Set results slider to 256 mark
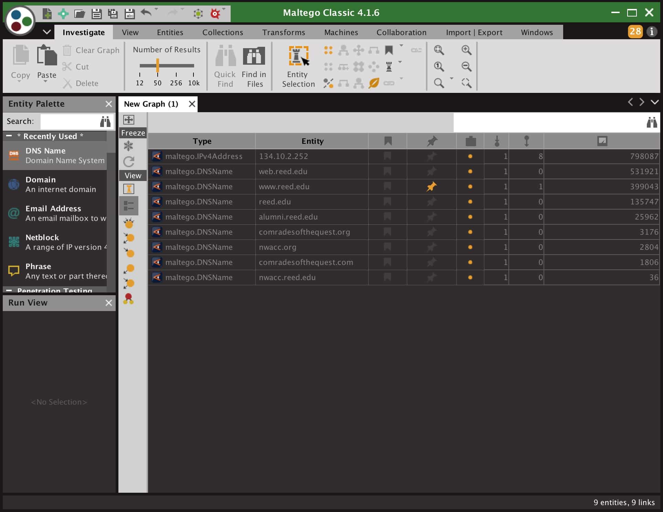663x512 pixels. pyautogui.click(x=176, y=65)
